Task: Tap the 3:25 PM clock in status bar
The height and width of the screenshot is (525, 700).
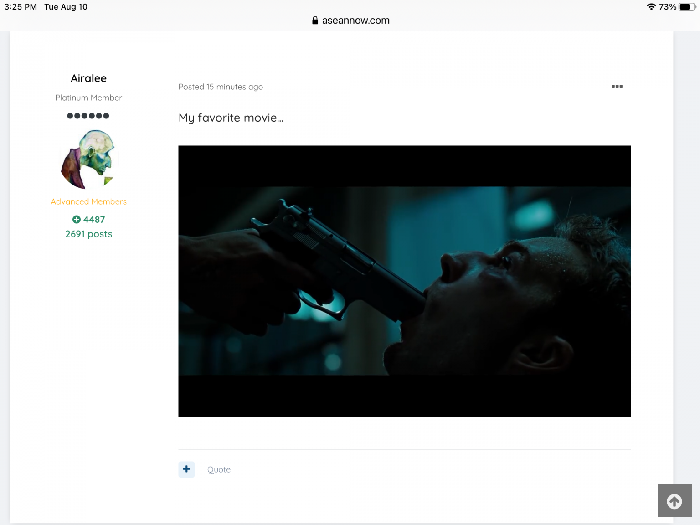Action: pos(21,7)
